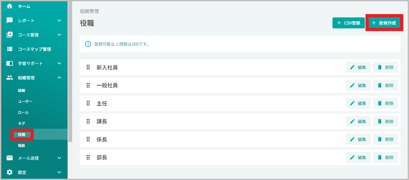This screenshot has width=409, height=180.
Task: Click the CSV登録 button
Action: 349,23
